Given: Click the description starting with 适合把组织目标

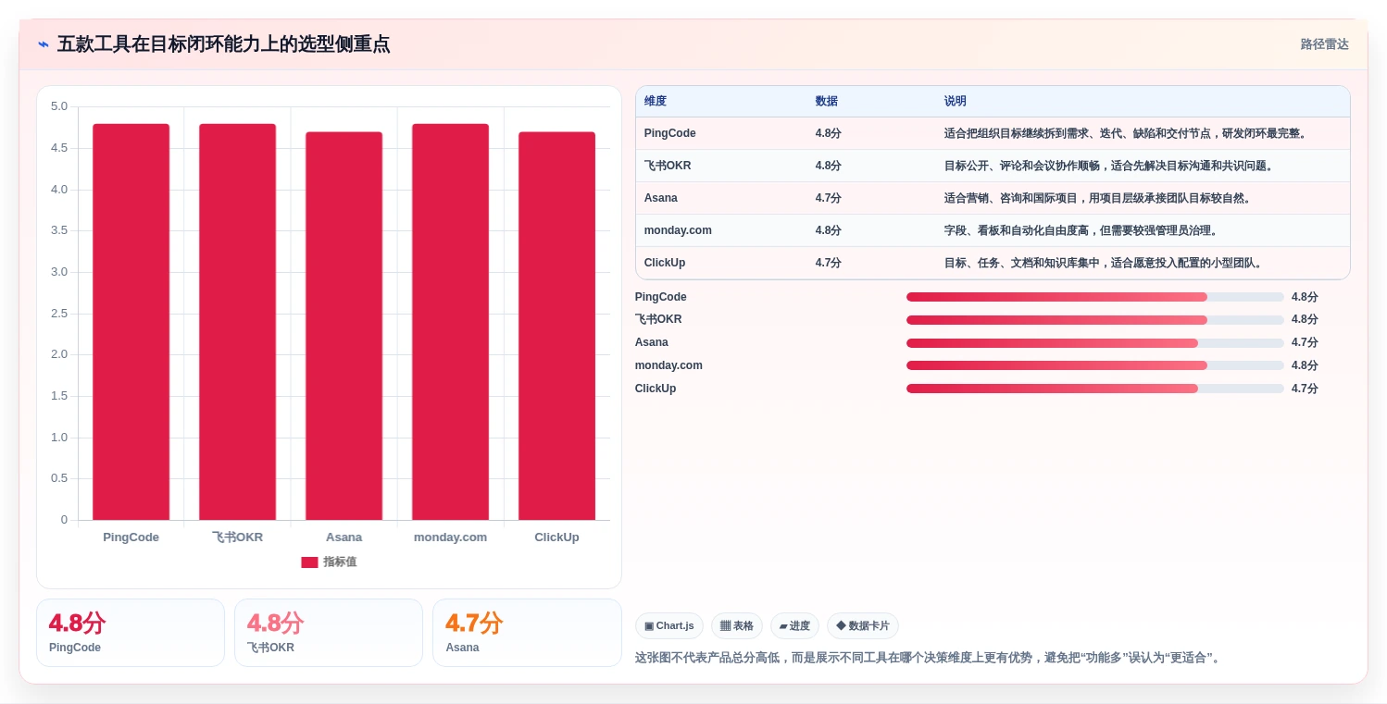Looking at the screenshot, I should (1127, 133).
